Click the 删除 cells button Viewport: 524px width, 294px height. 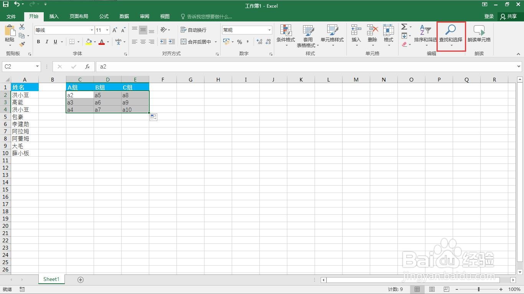click(372, 36)
